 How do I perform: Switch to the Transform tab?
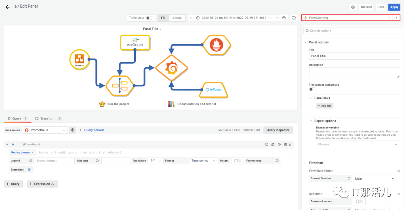[48, 118]
